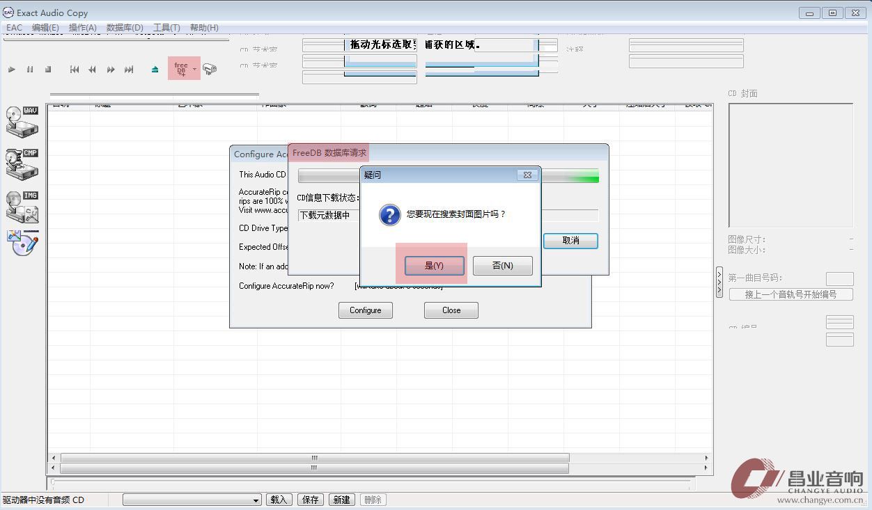
Task: Skip to the next track
Action: click(129, 70)
